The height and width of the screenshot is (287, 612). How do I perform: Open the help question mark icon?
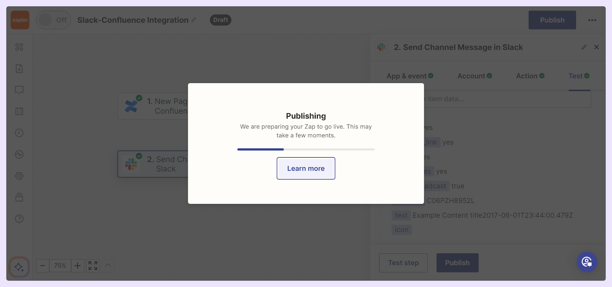(x=19, y=219)
